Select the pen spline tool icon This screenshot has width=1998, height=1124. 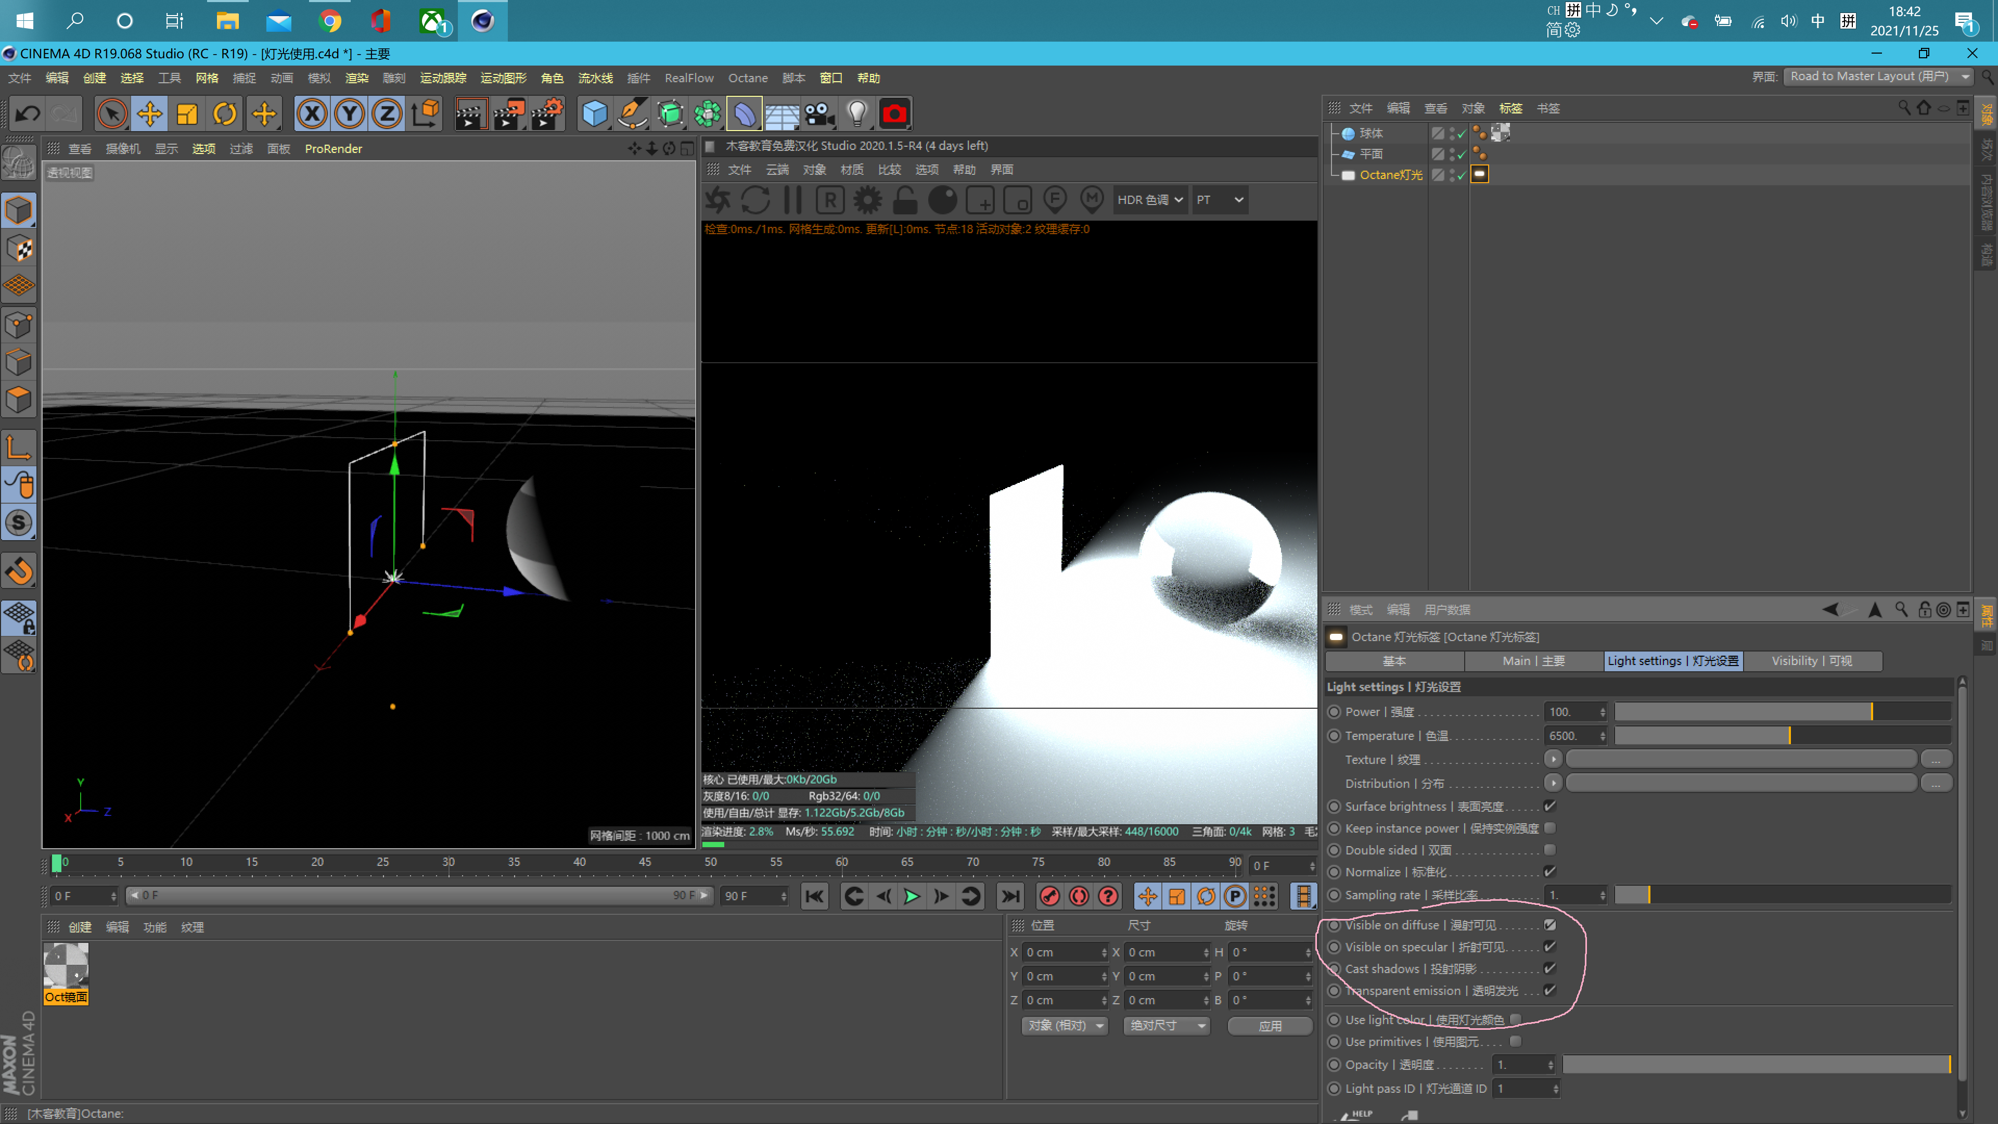(x=633, y=113)
